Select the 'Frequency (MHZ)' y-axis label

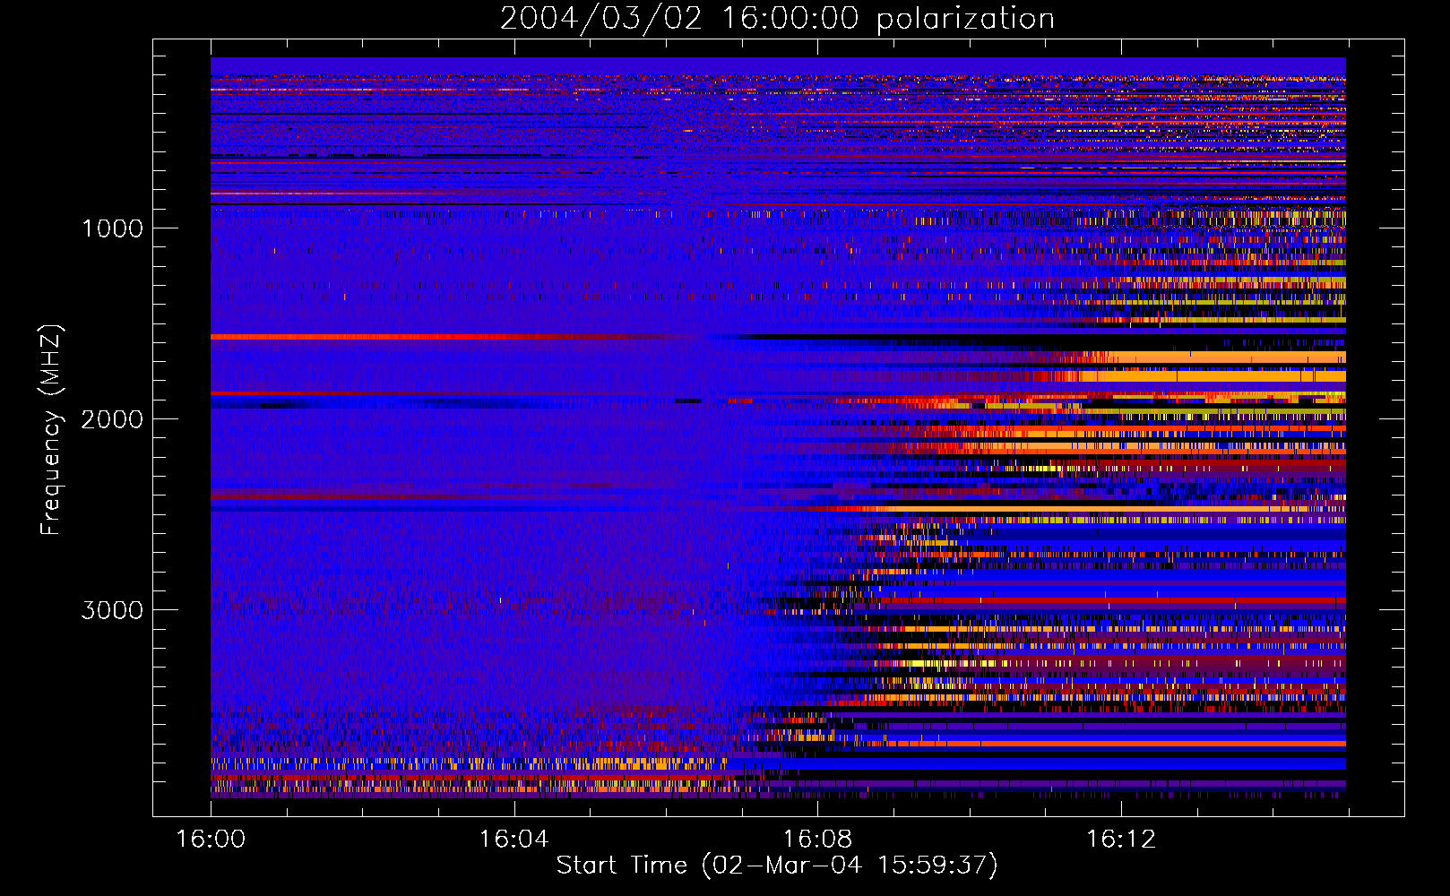[50, 430]
